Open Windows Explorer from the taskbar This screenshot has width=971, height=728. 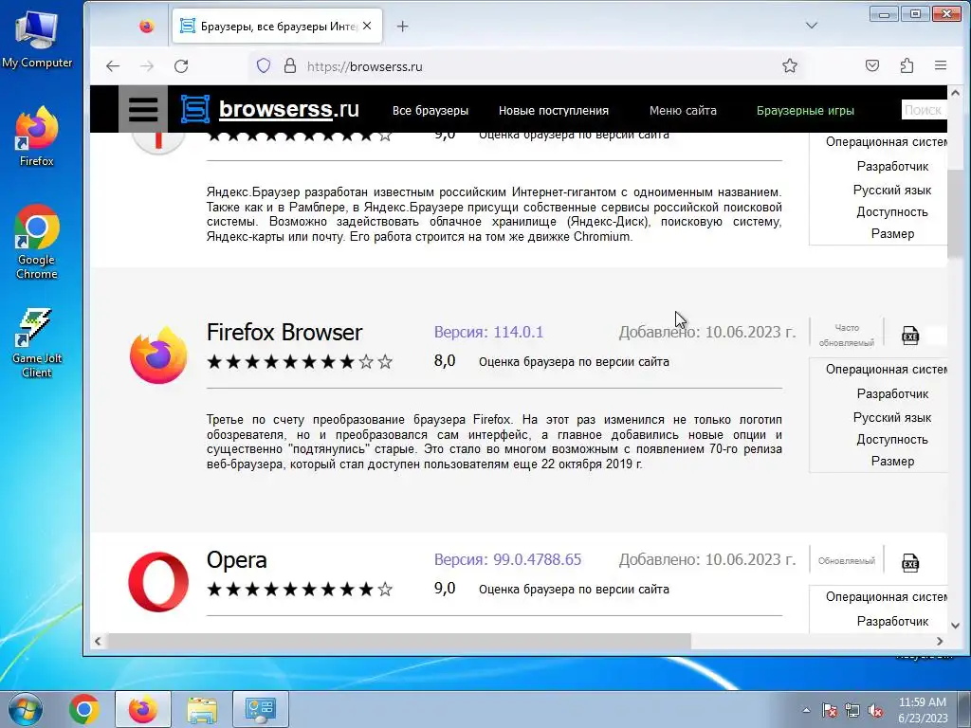[202, 709]
